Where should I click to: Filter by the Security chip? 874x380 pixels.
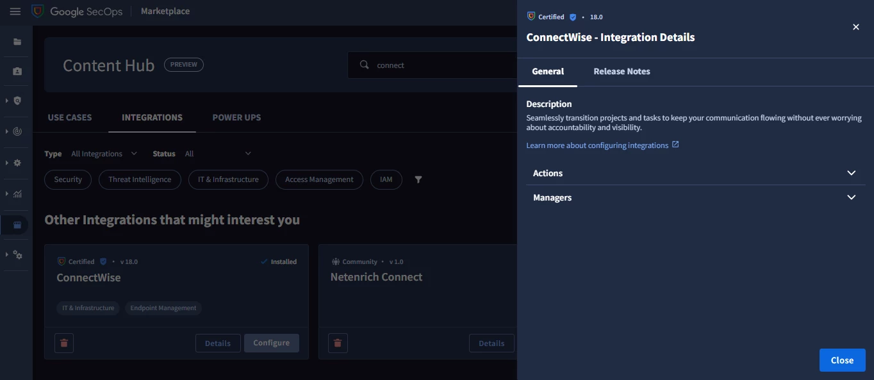tap(68, 179)
